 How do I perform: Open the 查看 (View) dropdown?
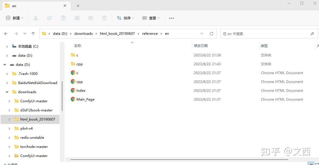pos(151,18)
